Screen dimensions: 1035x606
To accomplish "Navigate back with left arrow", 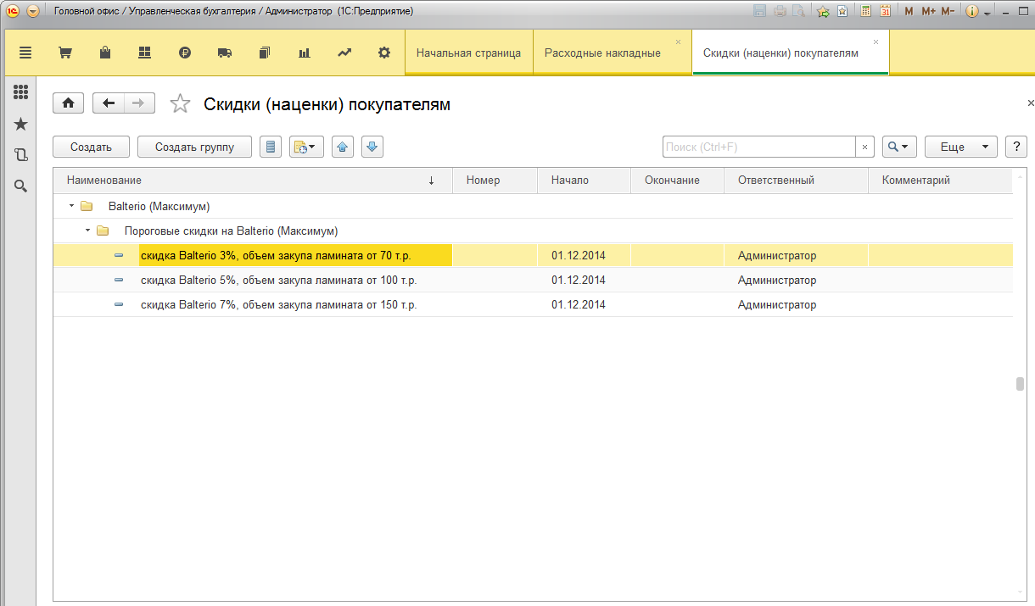I will pos(109,103).
